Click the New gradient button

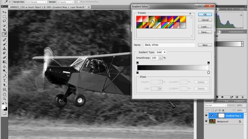pyautogui.click(x=205, y=45)
